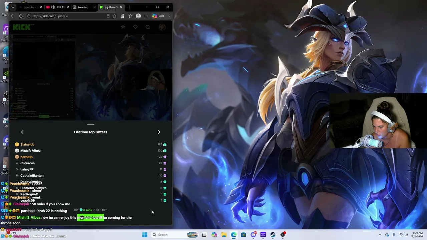Close the New tab
The height and width of the screenshot is (240, 427).
click(x=94, y=7)
